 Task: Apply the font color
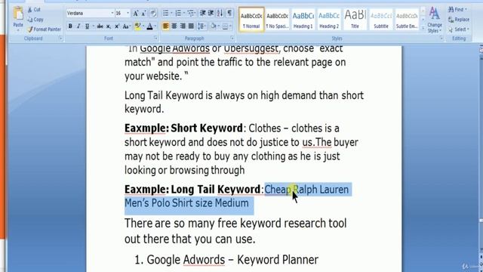pos(149,26)
